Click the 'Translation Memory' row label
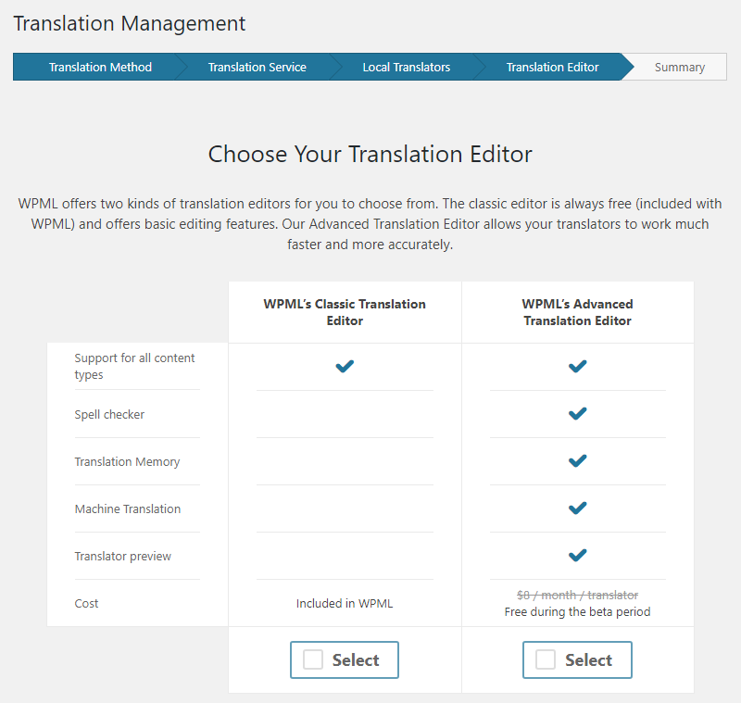Image resolution: width=741 pixels, height=703 pixels. point(127,461)
